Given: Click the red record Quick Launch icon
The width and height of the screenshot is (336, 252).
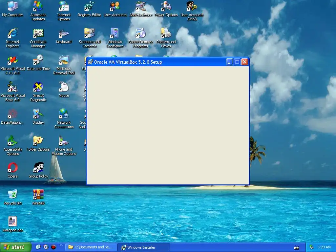Looking at the screenshot, I should click(x=53, y=247).
